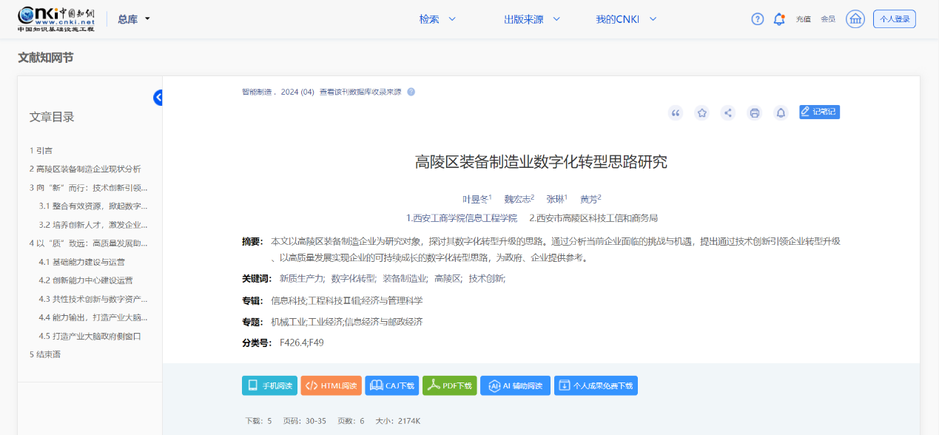Click the institution building icon

(855, 19)
